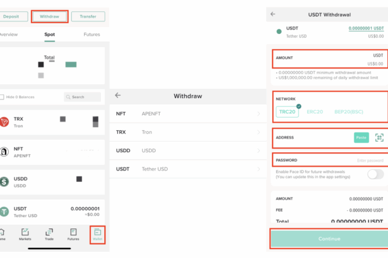Expand the APENFT withdraw entry
This screenshot has height=258, width=388.
(x=259, y=114)
